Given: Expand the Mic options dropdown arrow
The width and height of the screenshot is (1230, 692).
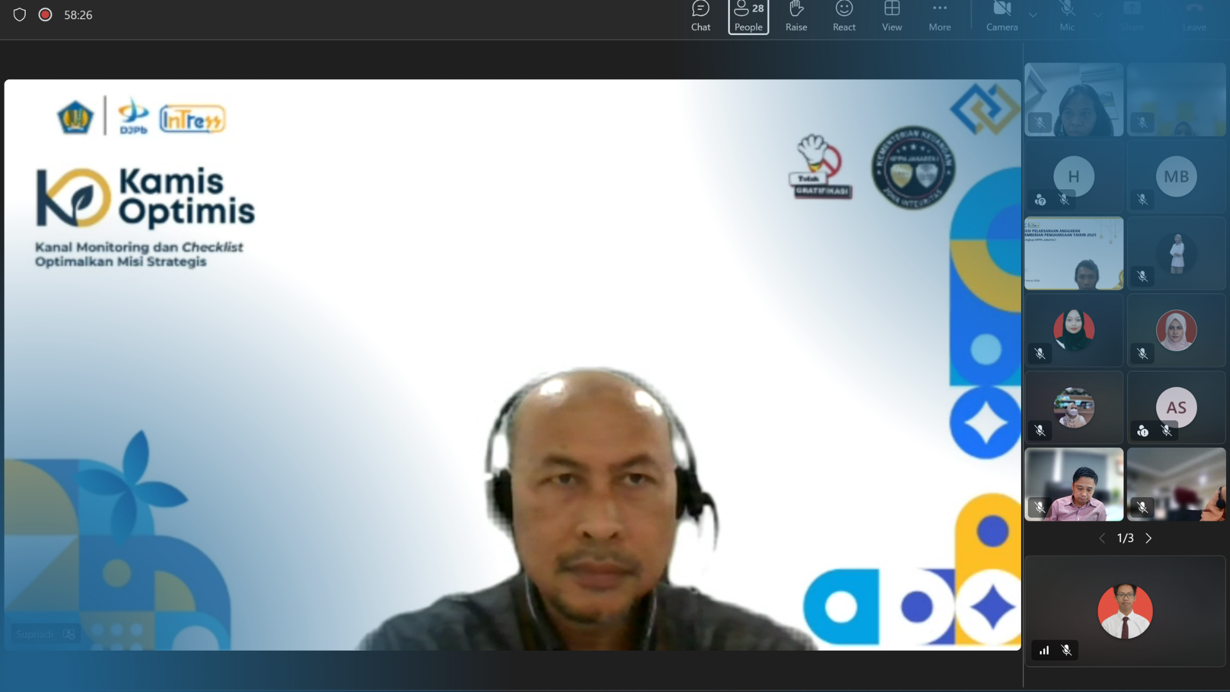Looking at the screenshot, I should pos(1098,15).
